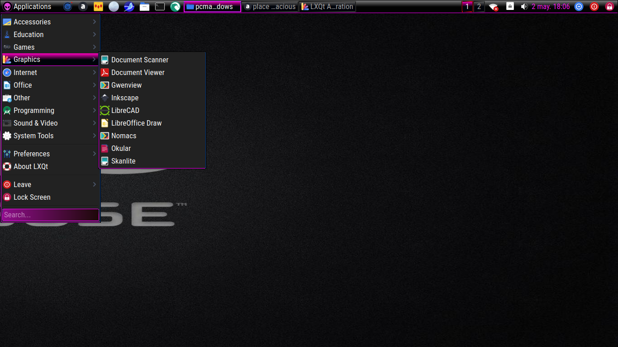618x347 pixels.
Task: Switch to the pcma...dows taskbar window
Action: 212,7
